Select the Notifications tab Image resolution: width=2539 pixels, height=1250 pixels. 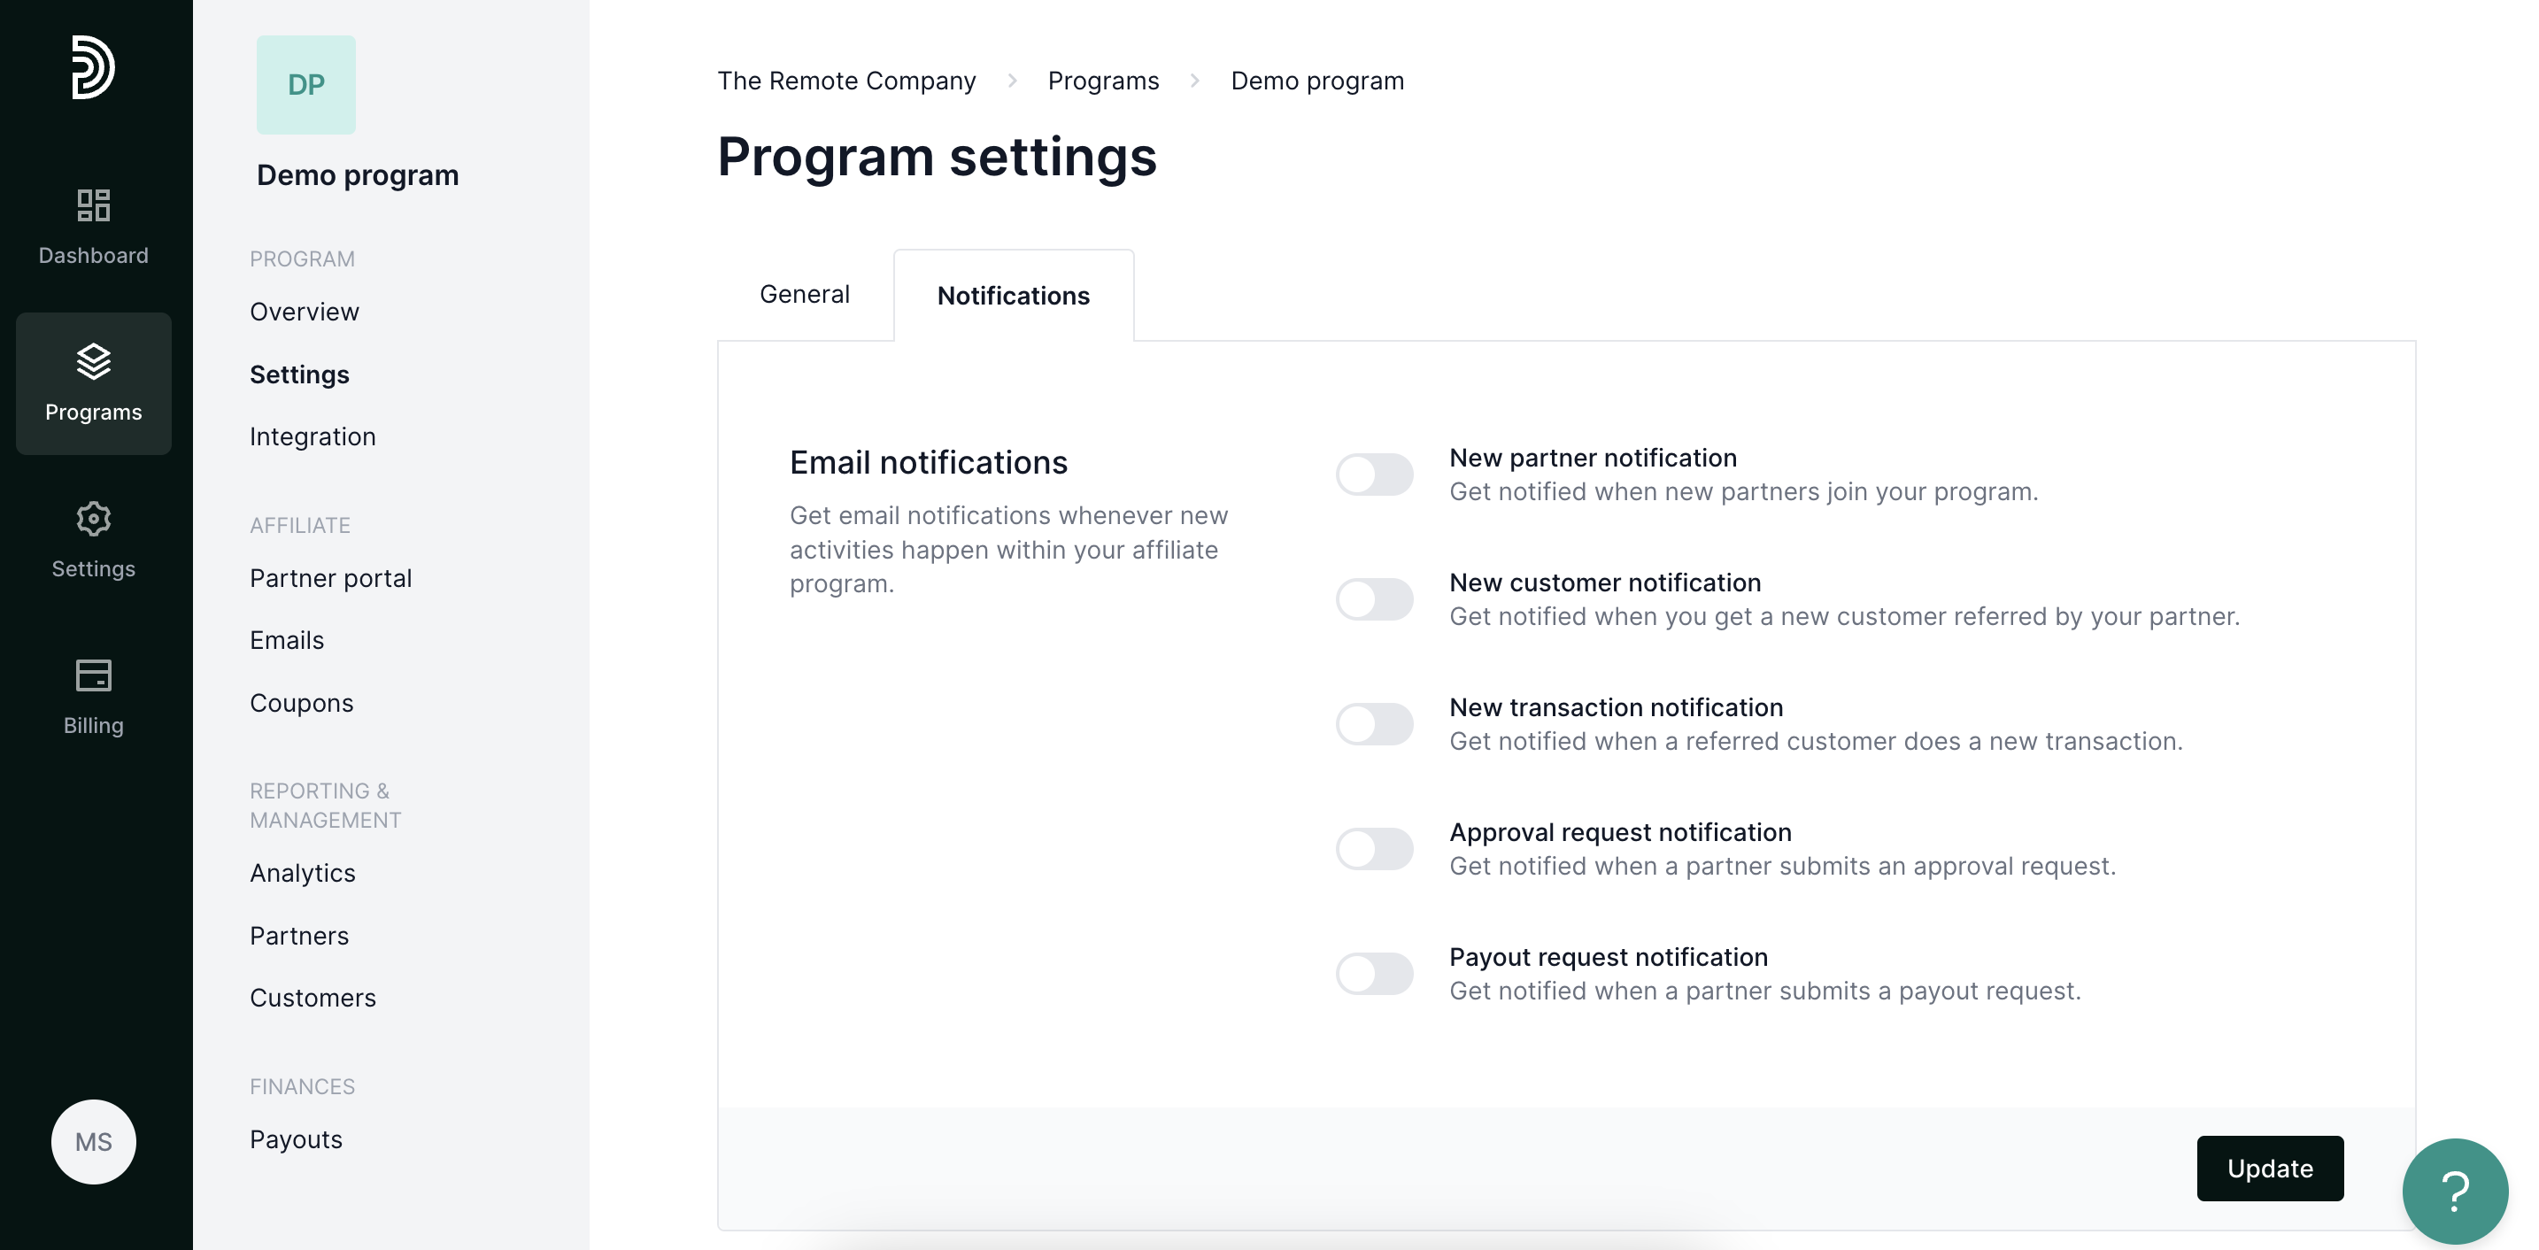click(x=1014, y=296)
